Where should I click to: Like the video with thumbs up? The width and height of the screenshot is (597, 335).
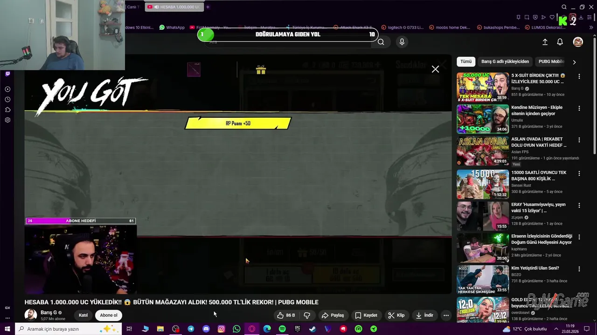[x=286, y=315]
